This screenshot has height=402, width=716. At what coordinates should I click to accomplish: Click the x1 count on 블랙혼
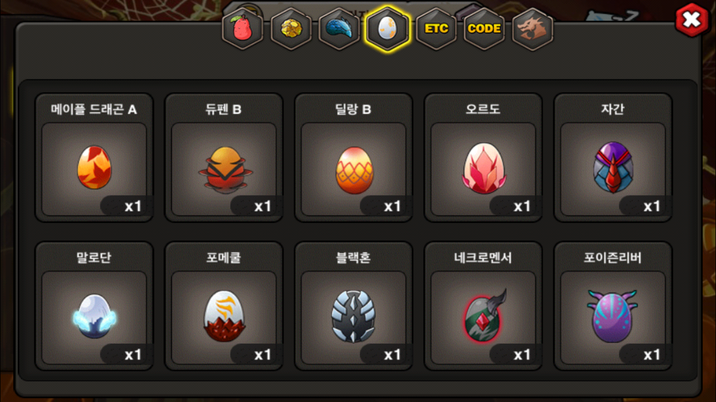pos(392,355)
